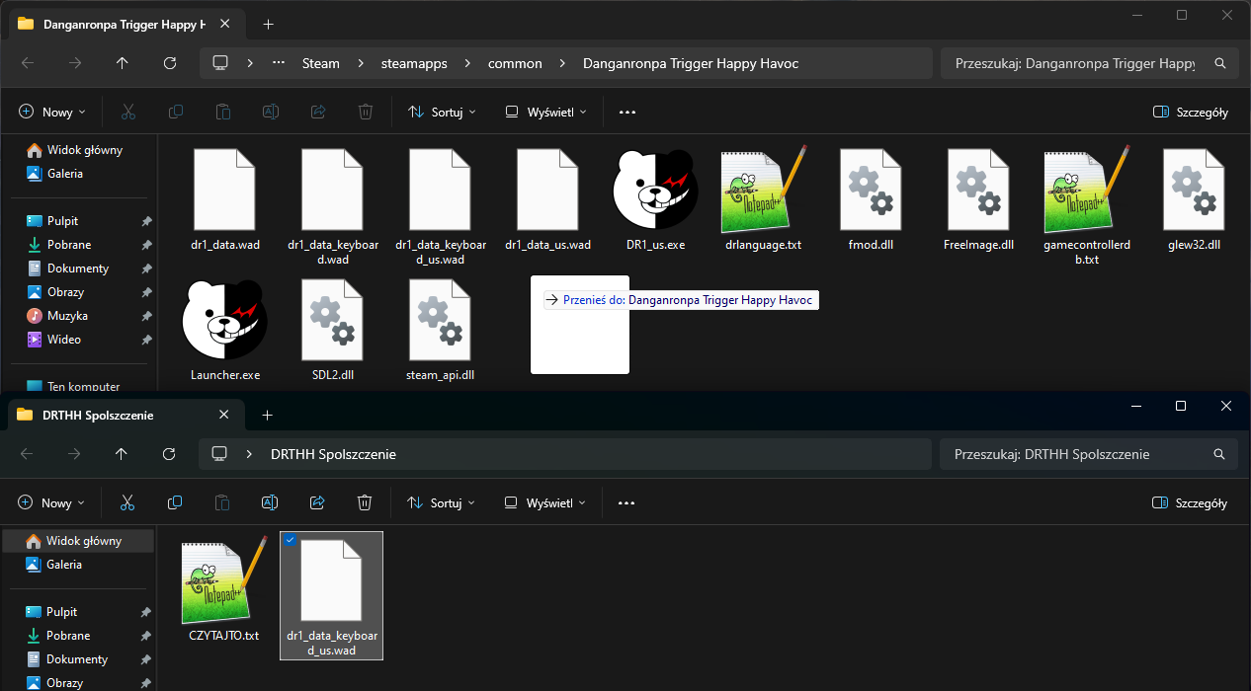Click search field Przeszukaj: Danganronpa Trigger Happy

pos(1089,63)
